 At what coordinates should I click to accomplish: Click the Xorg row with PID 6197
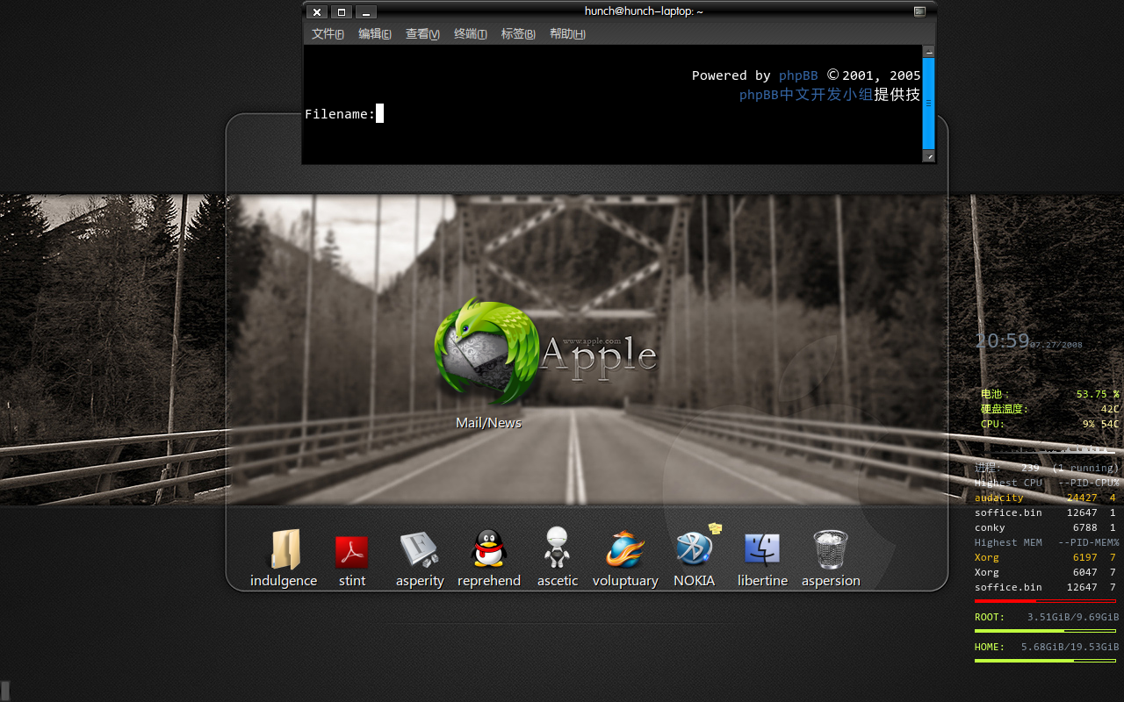tap(1045, 557)
